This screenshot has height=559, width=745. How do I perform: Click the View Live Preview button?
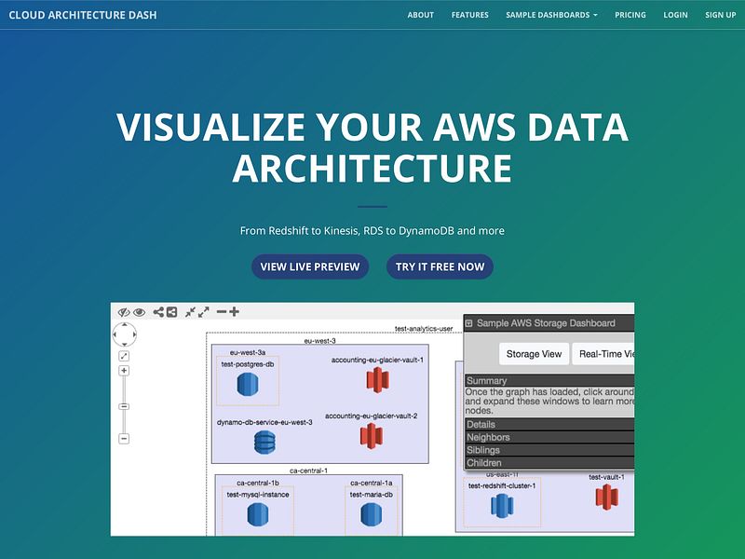310,266
